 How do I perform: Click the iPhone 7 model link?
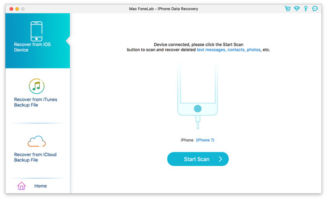[205, 140]
